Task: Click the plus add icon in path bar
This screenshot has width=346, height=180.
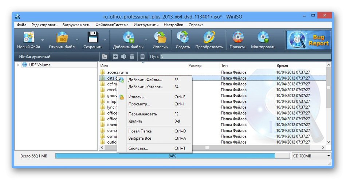Action: pos(115,57)
